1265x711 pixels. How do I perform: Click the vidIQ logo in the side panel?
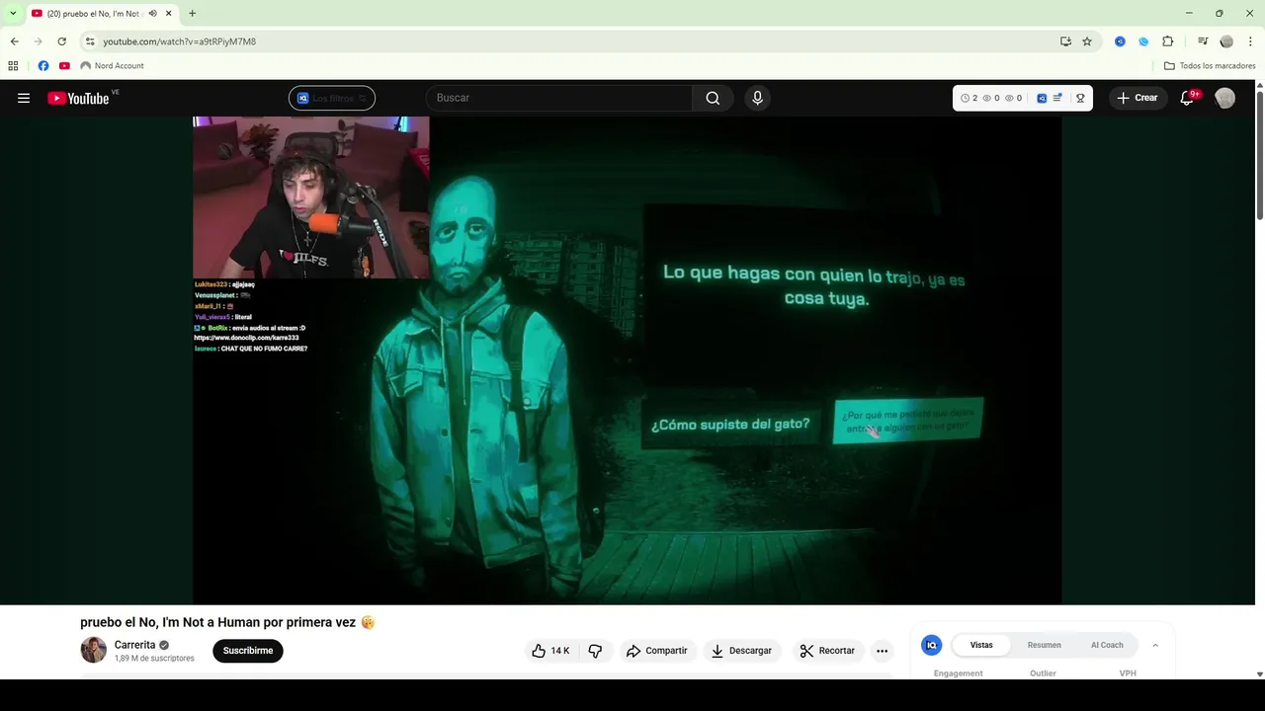coord(931,645)
